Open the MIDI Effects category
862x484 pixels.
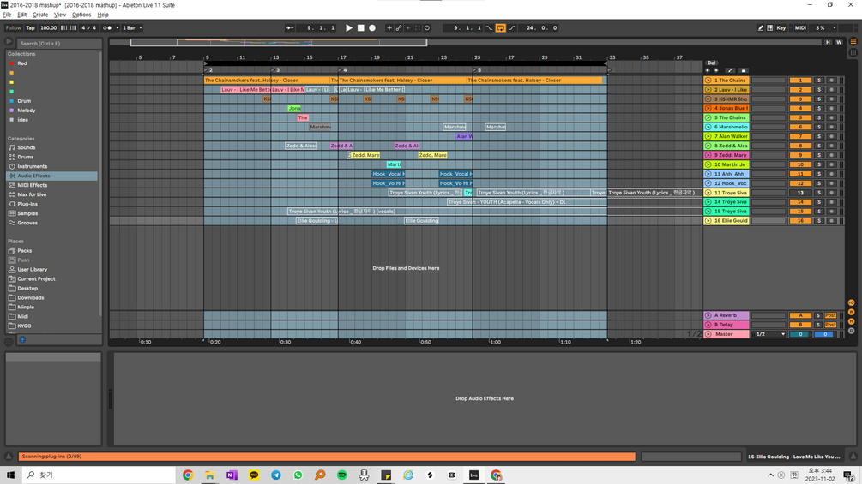click(33, 186)
